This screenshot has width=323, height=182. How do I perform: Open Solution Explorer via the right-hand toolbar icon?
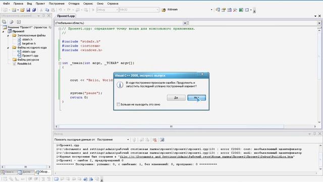[218, 10]
